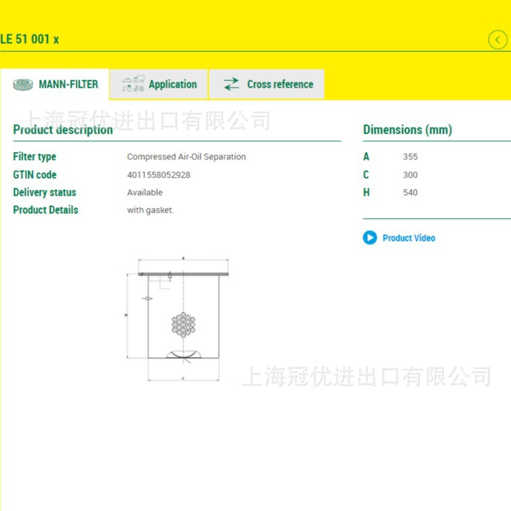
Task: Click the circular back arrow icon
Action: pyautogui.click(x=497, y=40)
